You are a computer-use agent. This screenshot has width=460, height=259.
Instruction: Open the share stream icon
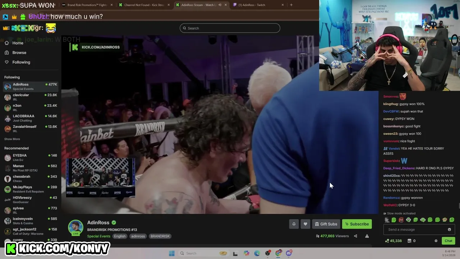[x=355, y=236]
